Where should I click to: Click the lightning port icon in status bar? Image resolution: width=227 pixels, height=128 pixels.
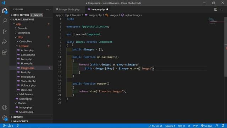(x=17, y=126)
